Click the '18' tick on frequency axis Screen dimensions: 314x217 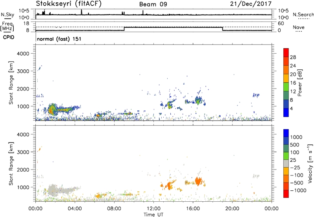(26, 23)
